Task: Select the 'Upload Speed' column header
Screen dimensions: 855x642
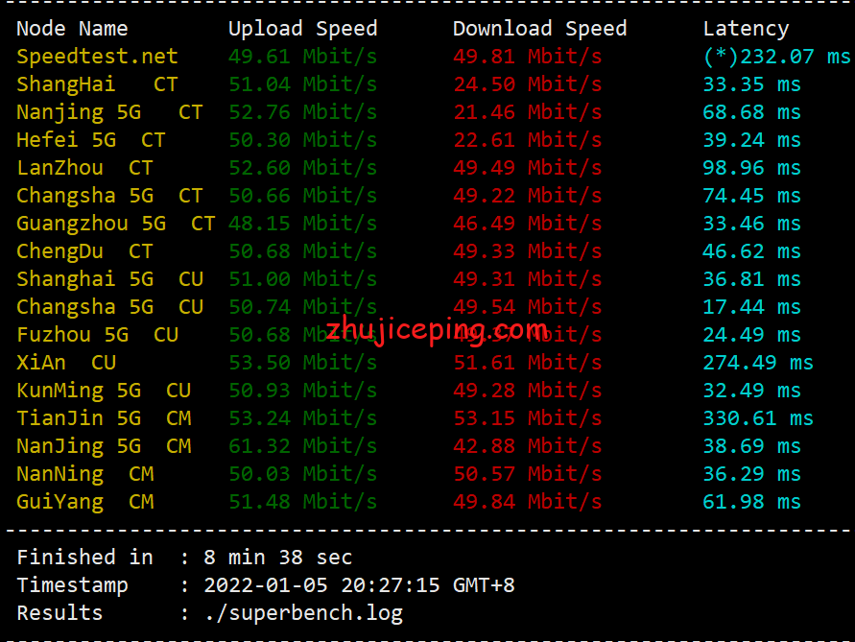Action: click(302, 29)
